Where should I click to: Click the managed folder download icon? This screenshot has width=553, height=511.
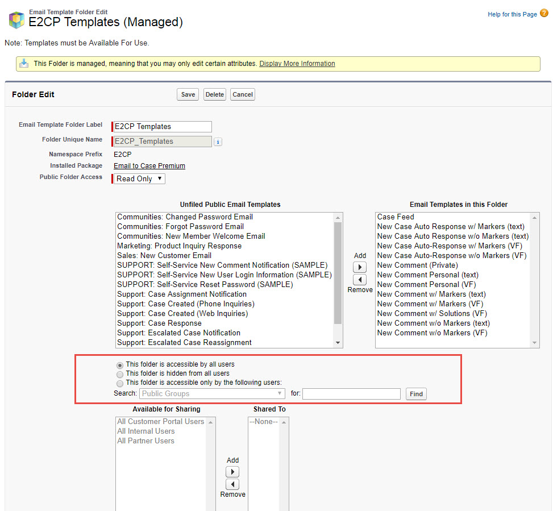tap(24, 64)
